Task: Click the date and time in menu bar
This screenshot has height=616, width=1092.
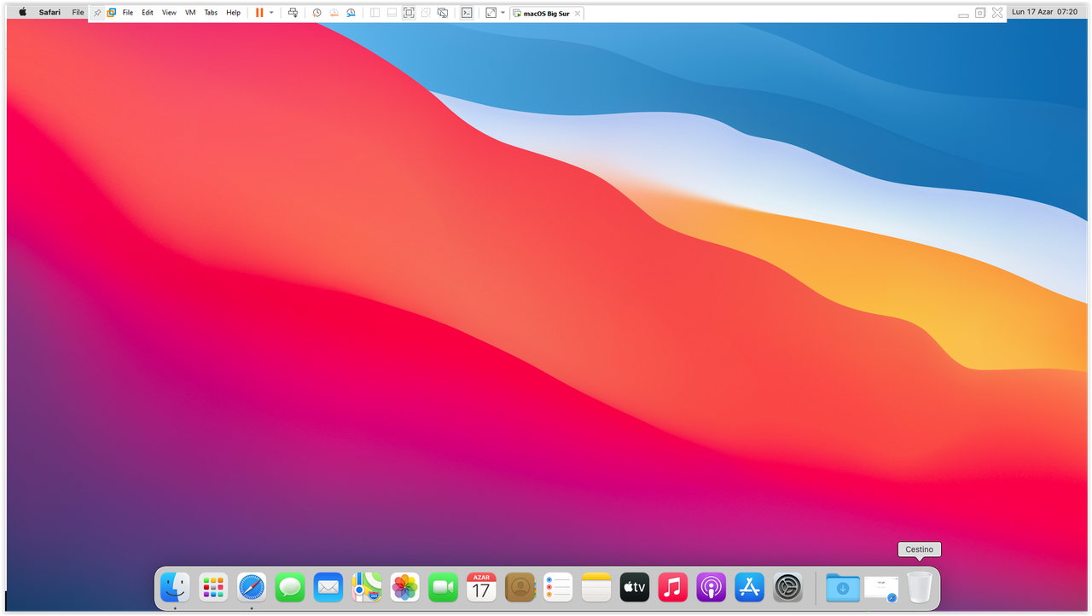Action: pos(1045,12)
